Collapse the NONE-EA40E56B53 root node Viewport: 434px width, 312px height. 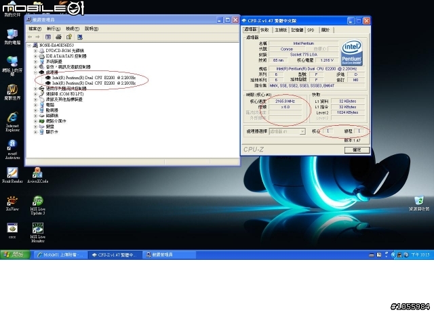[29, 45]
